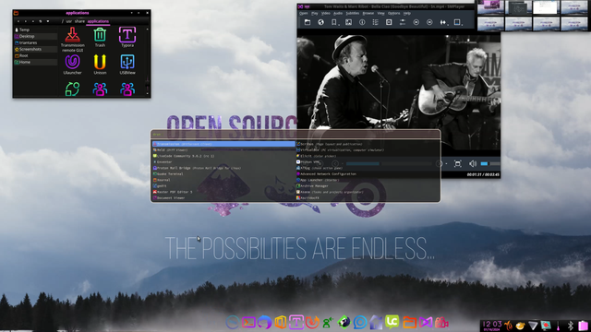Select Archive Manager entry in launcher
This screenshot has width=591, height=332.
click(x=368, y=186)
